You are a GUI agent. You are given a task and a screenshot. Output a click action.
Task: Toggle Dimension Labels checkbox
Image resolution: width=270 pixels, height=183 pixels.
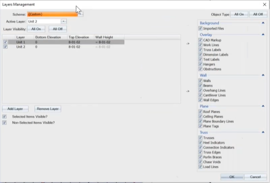(x=200, y=55)
